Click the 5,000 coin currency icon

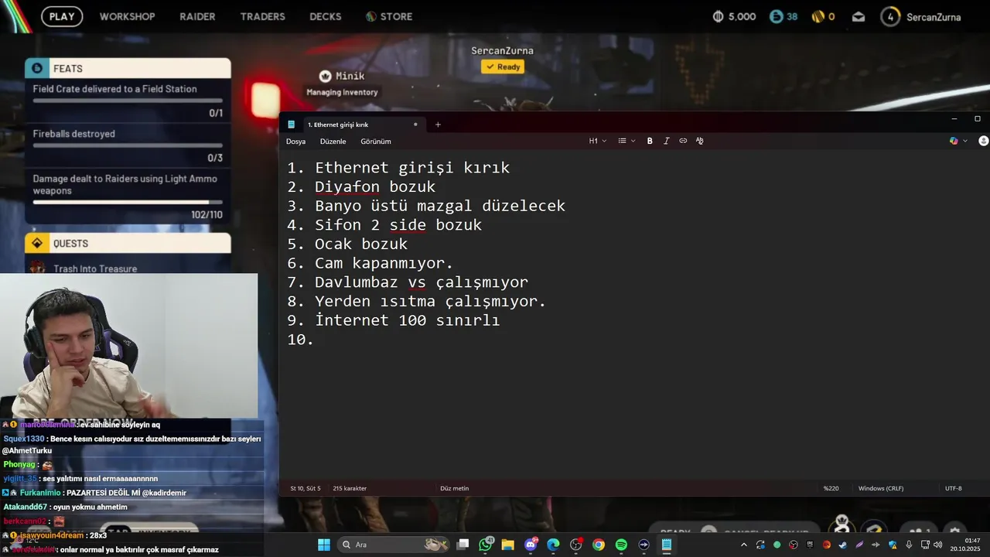point(718,16)
